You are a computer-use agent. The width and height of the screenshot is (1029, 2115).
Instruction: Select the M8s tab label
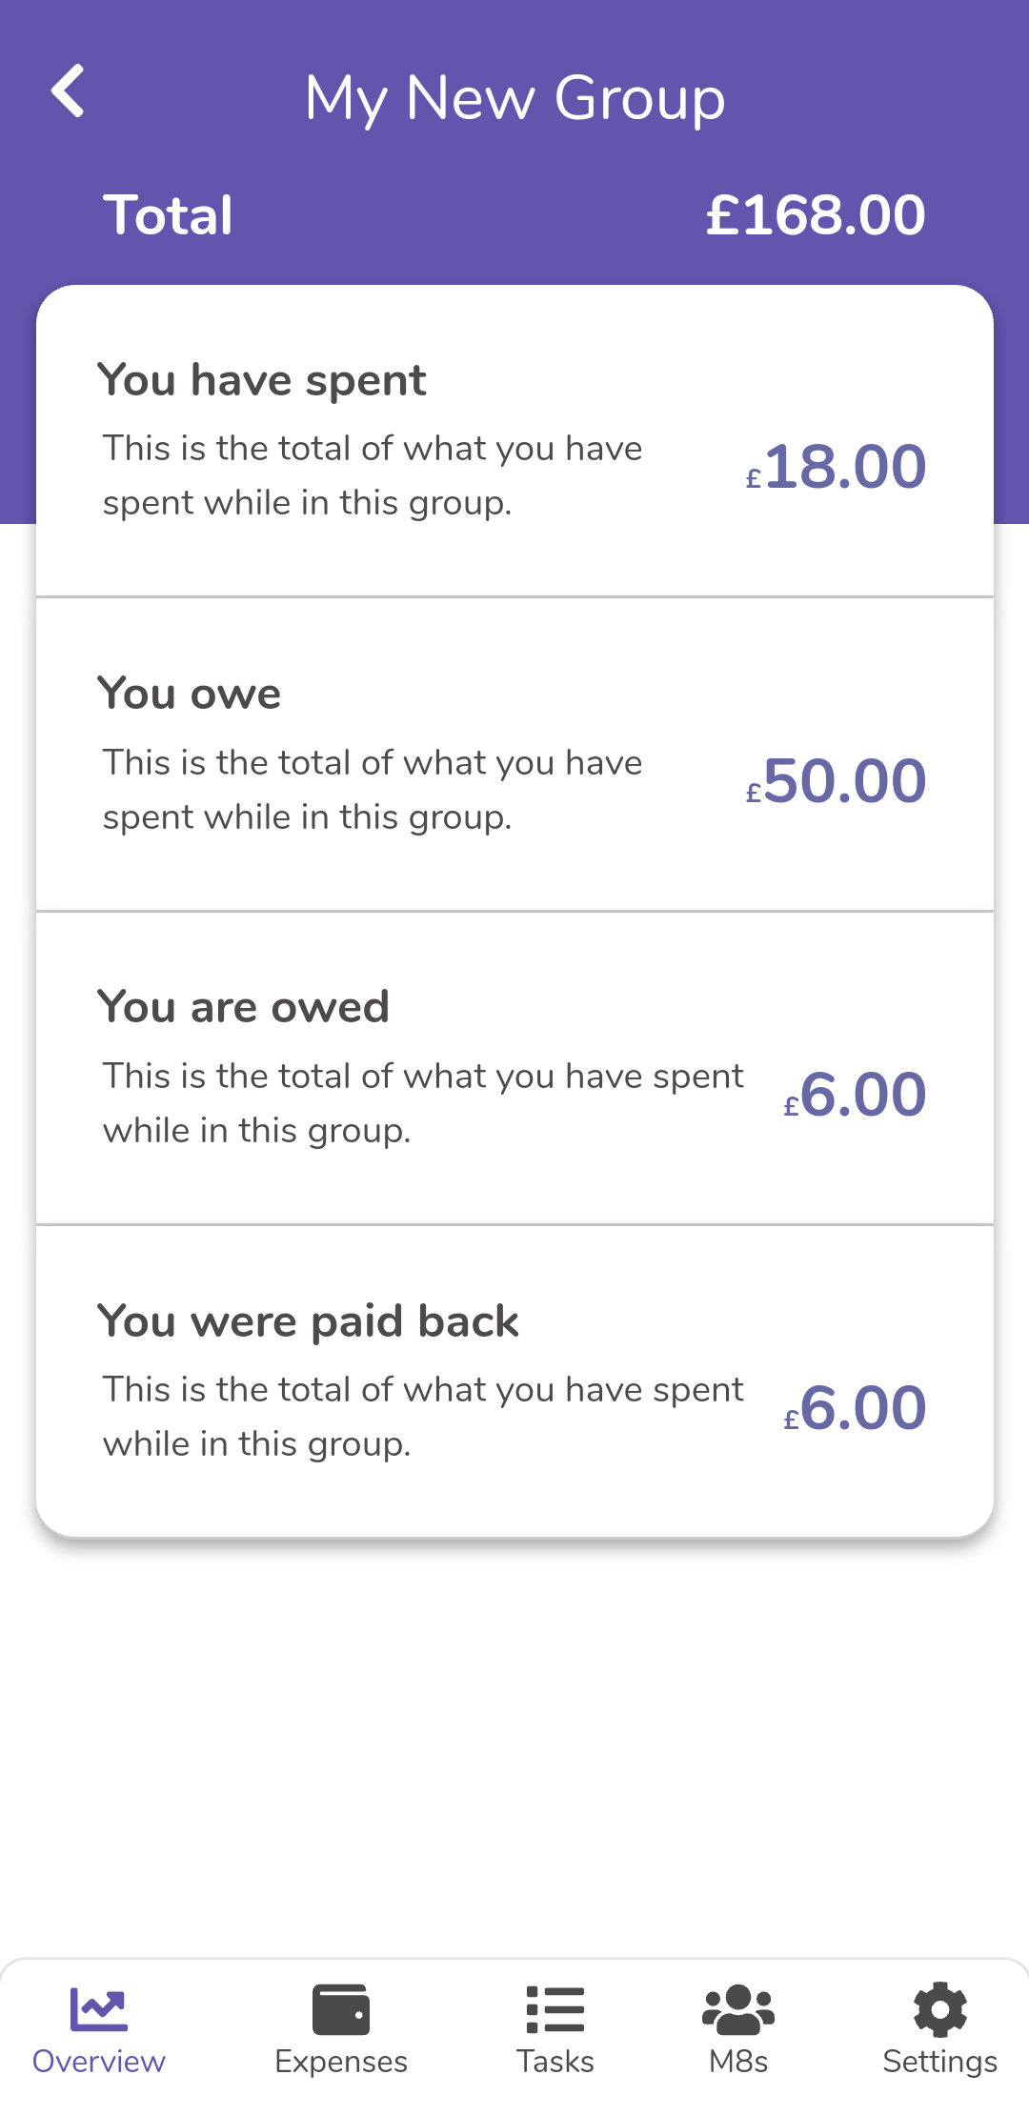click(x=738, y=2062)
